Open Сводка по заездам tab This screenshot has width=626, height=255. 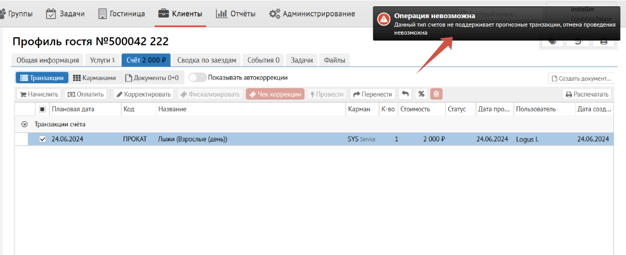pyautogui.click(x=207, y=60)
